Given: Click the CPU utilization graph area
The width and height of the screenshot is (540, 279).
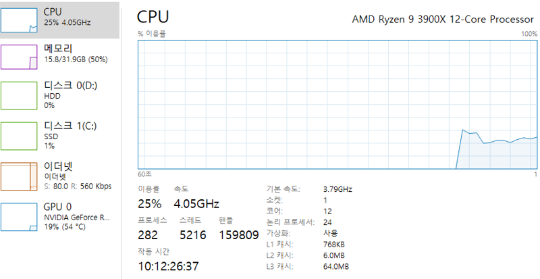Looking at the screenshot, I should (337, 105).
